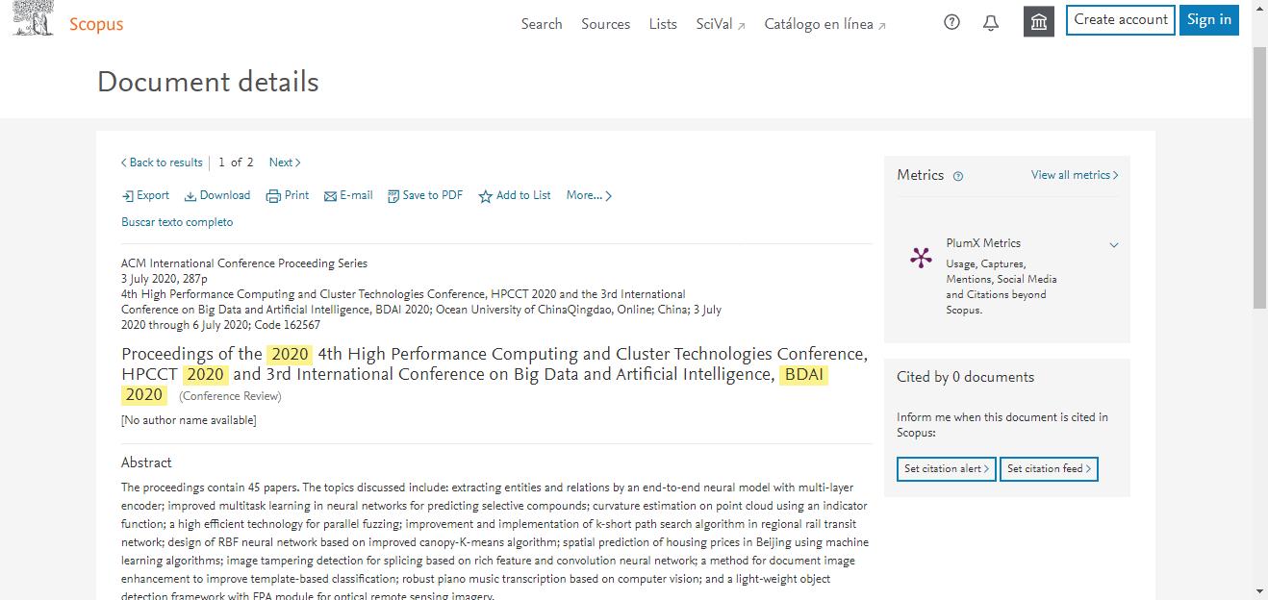Click the Print icon
The image size is (1268, 600).
(x=273, y=196)
